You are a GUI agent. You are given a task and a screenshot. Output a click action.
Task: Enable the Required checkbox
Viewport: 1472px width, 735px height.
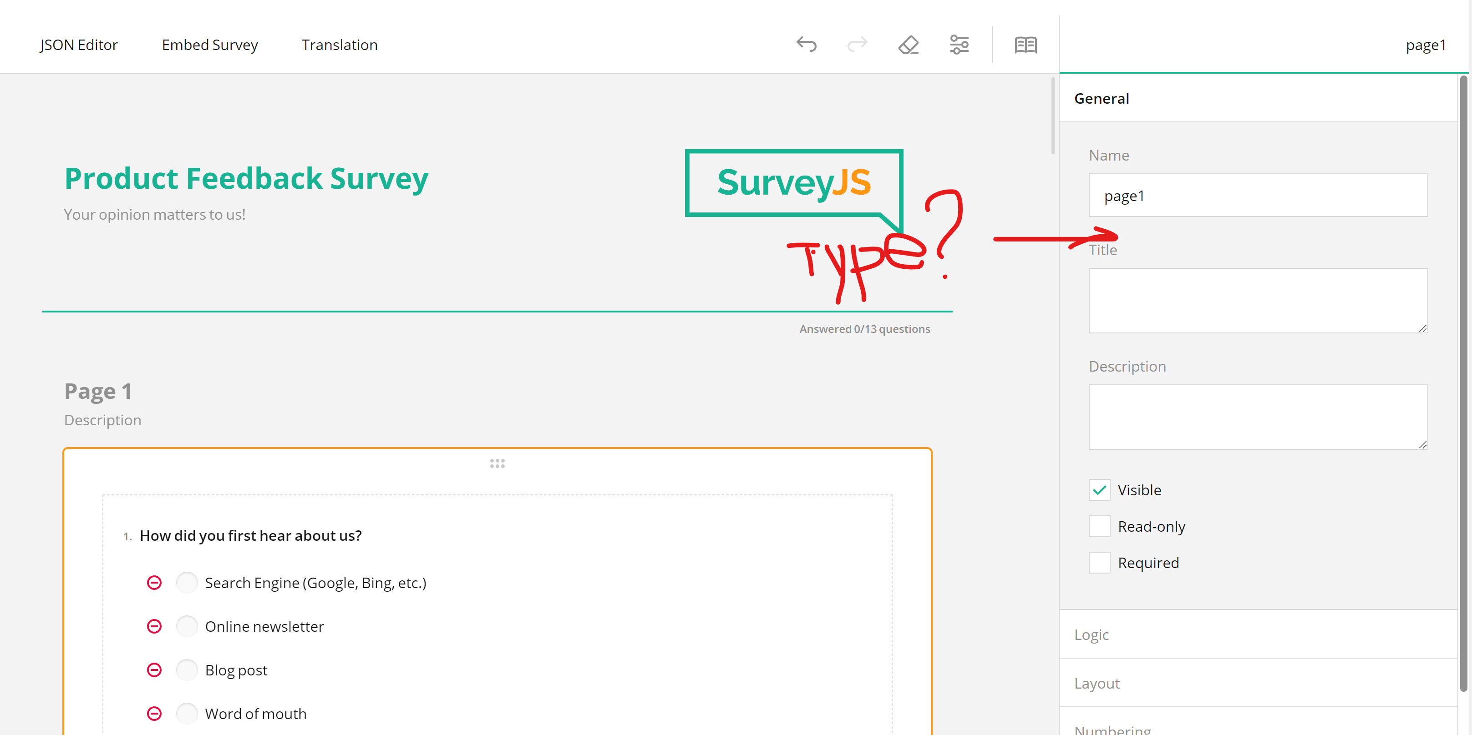pyautogui.click(x=1099, y=563)
